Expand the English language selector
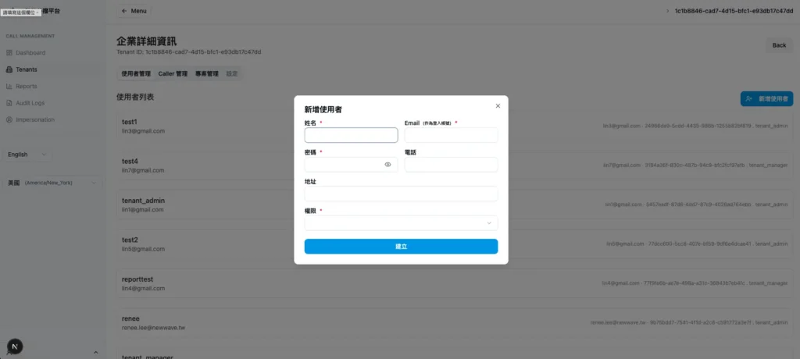Viewport: 800px width, 359px height. (27, 155)
